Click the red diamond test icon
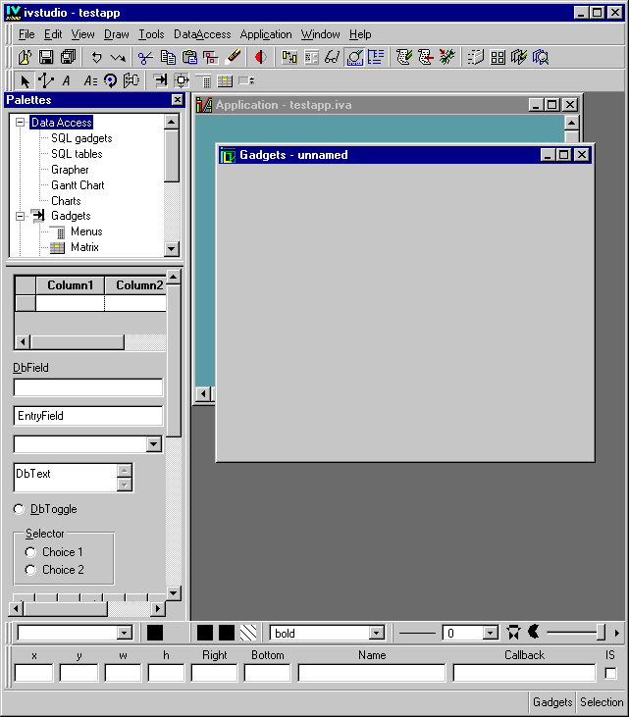Screen dimensions: 629x717 pyautogui.click(x=260, y=58)
